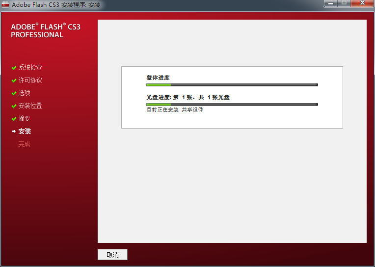Select the greyed 完成 step

coord(25,144)
